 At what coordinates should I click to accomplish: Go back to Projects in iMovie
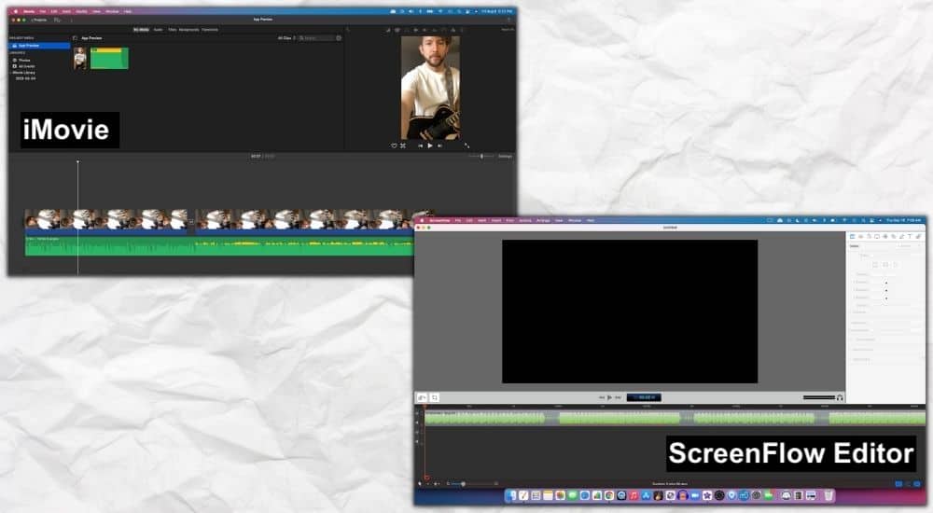(38, 20)
